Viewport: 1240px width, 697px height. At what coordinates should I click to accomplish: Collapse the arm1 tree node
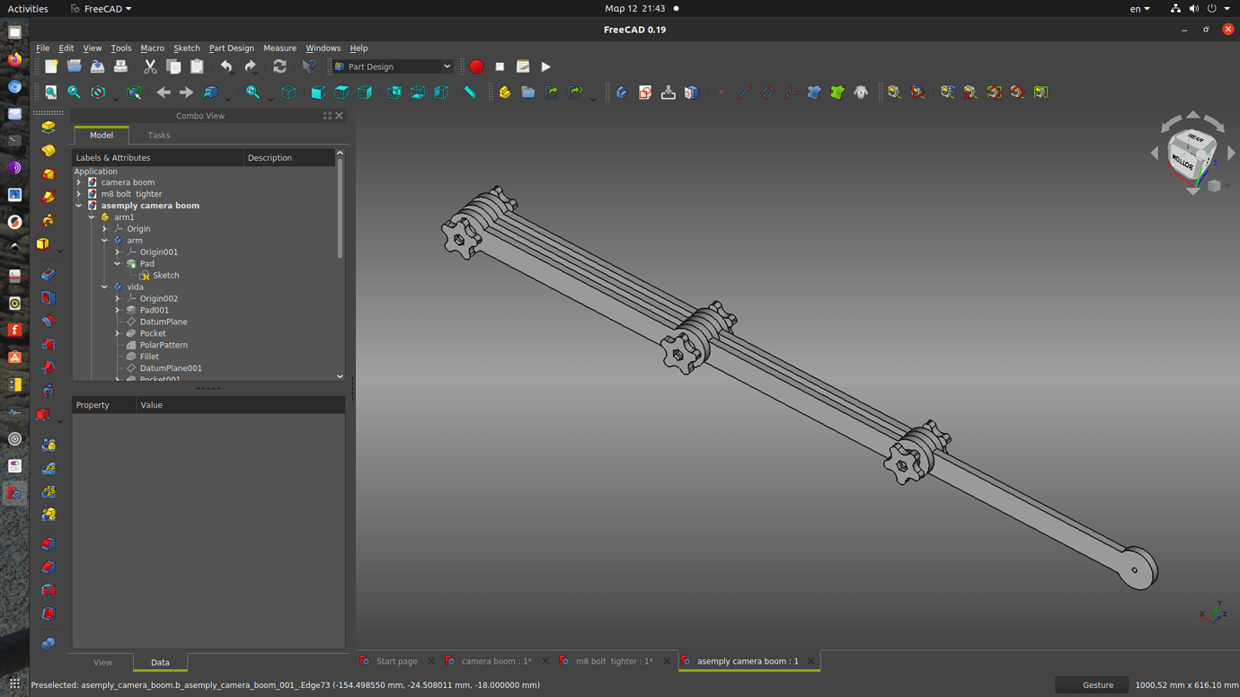(x=92, y=217)
